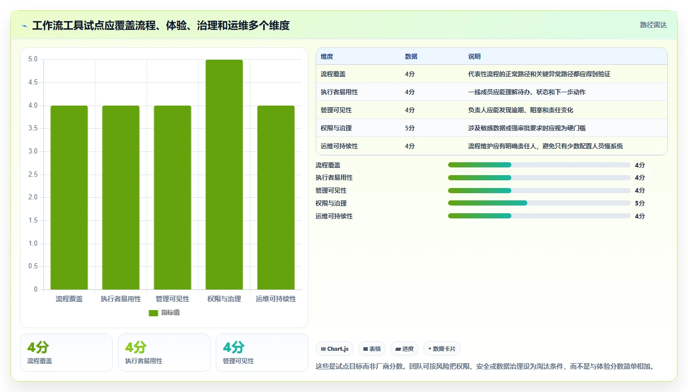Click the description starting 代表性流程的正常路径

coord(539,74)
